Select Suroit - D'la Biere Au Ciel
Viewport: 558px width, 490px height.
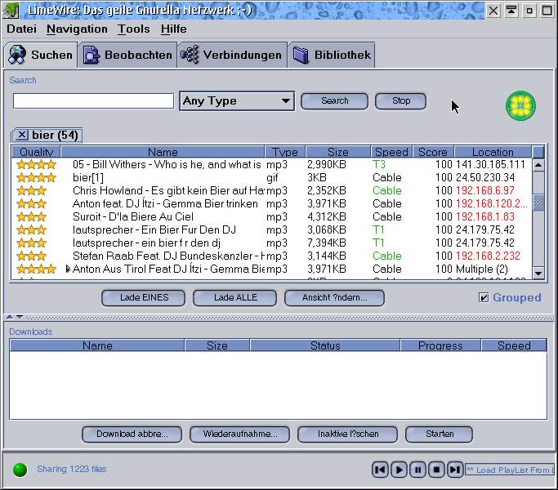(x=272, y=216)
